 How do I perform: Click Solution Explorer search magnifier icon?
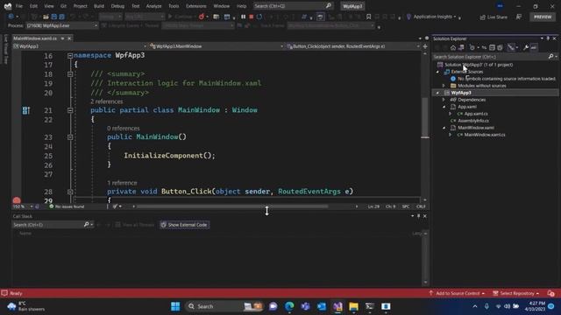[551, 56]
